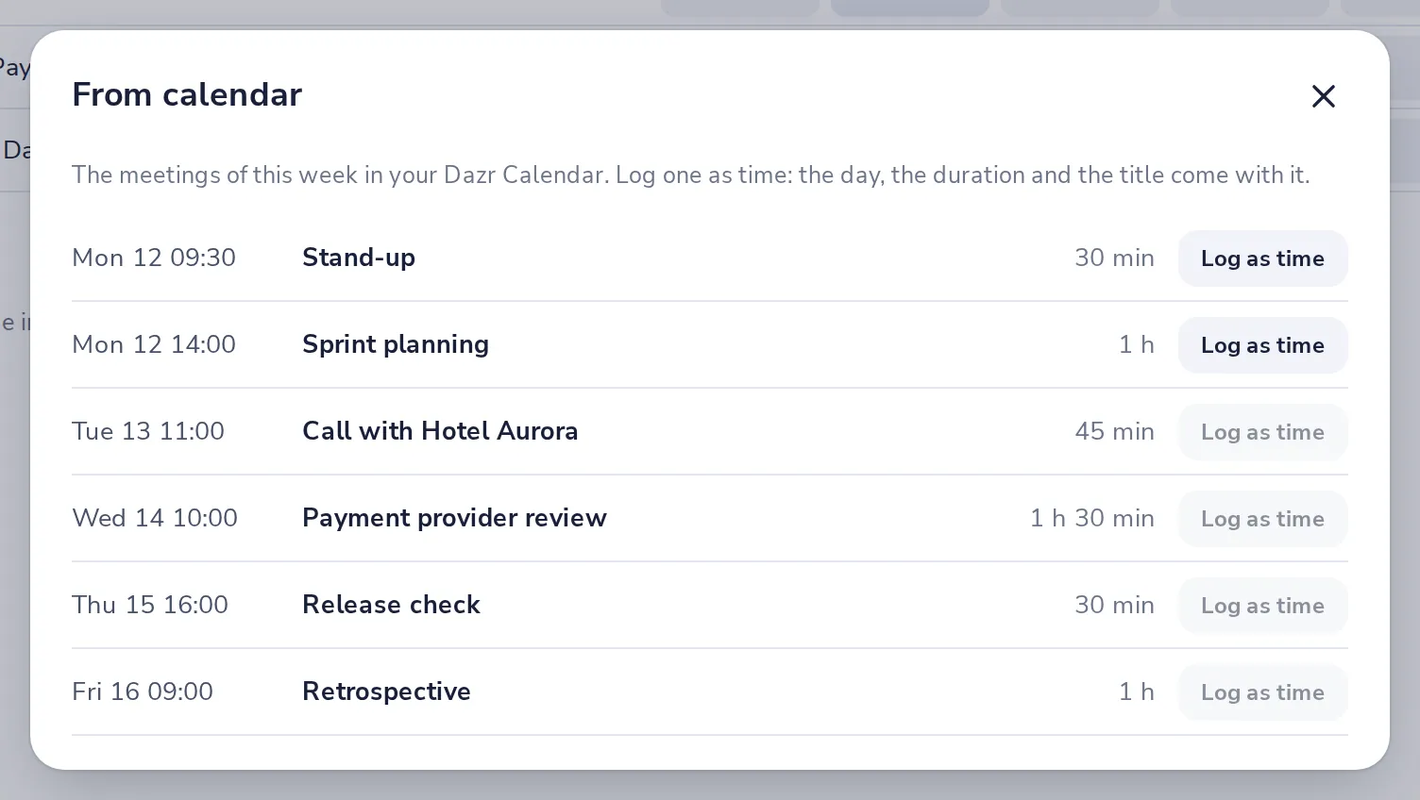The height and width of the screenshot is (800, 1420).
Task: Click the Tue 13 11:00 date label
Action: pos(148,431)
